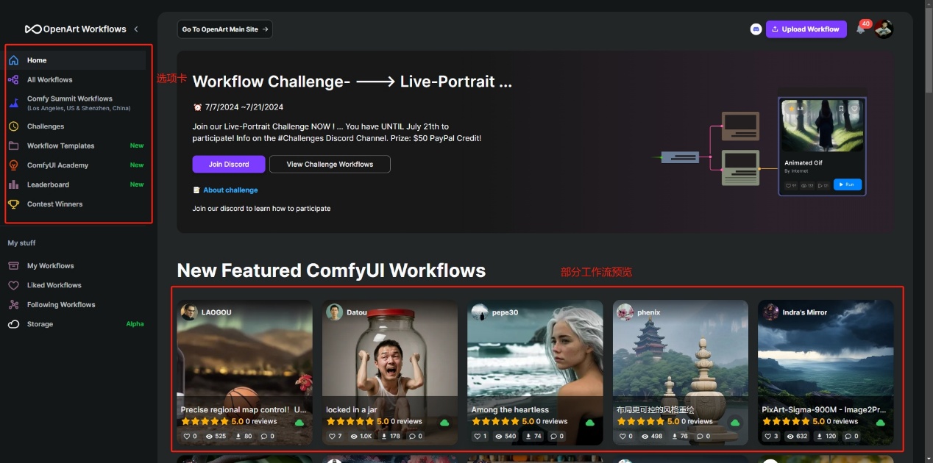Toggle the heart on 'Among the heartless' card
Screen dimensions: 933x463
[x=477, y=437]
